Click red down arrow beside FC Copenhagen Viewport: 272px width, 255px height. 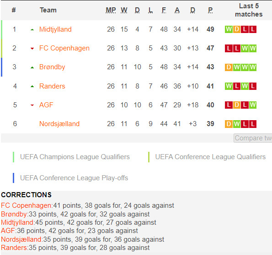tap(32, 49)
